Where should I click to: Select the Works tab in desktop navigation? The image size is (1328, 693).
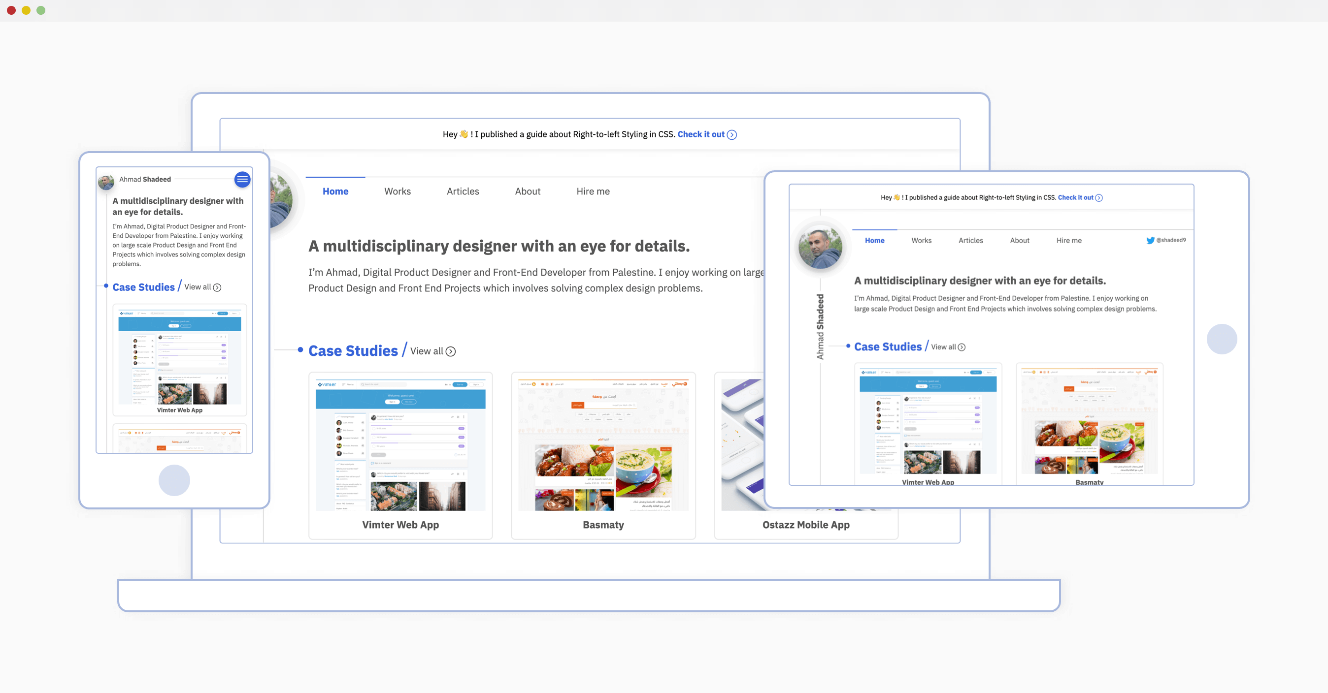(x=398, y=191)
